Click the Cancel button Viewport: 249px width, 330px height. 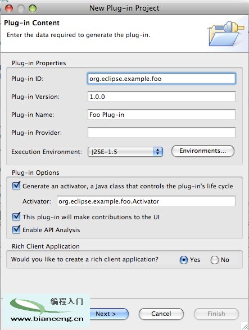tap(161, 314)
